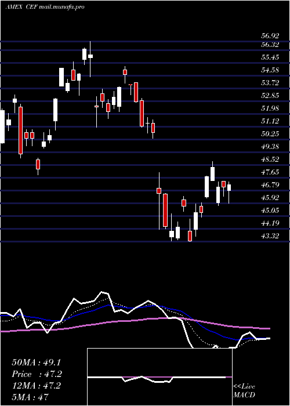
Task: Click the 51.98 price axis label
Action: pos(270,108)
